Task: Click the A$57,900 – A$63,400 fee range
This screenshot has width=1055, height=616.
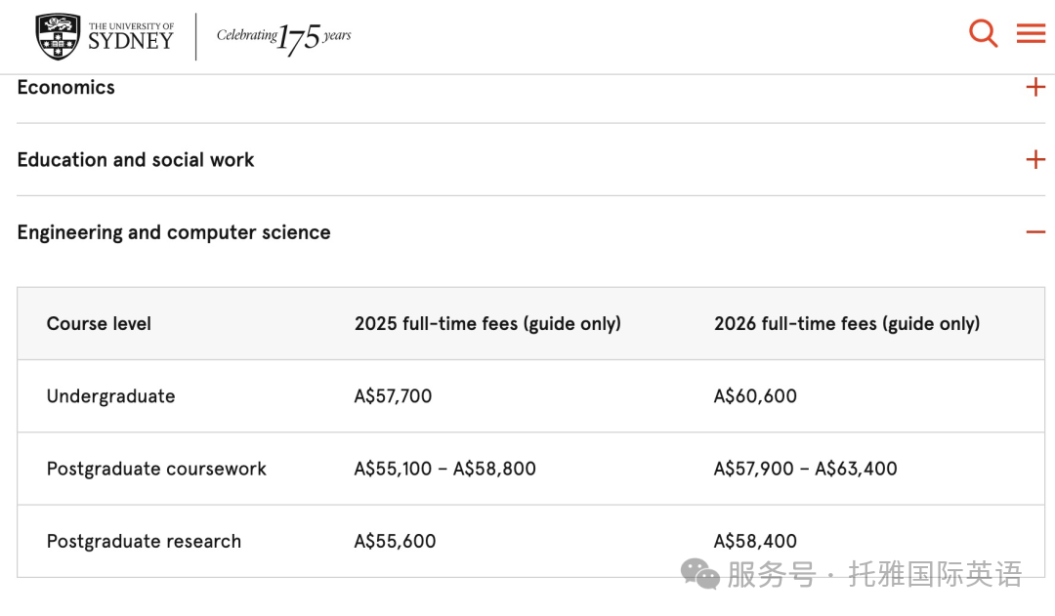Action: [x=805, y=469]
